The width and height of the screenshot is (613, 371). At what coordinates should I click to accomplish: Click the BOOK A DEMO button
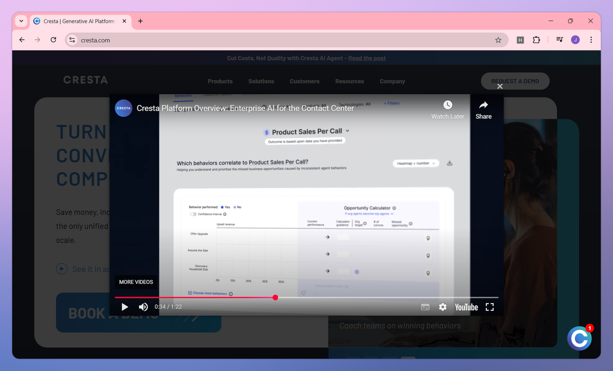point(138,312)
